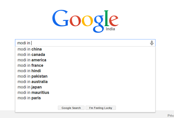Click the I'm Feeling Lucky button
174x118 pixels.
pos(101,108)
